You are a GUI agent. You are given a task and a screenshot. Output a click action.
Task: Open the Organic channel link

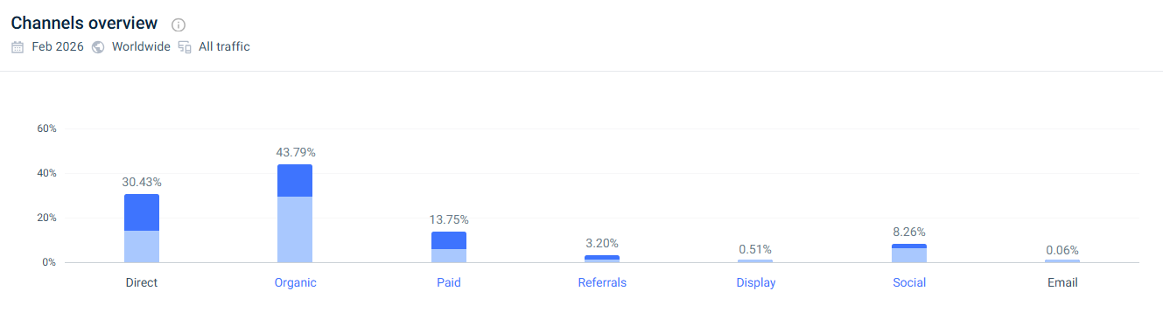coord(295,283)
